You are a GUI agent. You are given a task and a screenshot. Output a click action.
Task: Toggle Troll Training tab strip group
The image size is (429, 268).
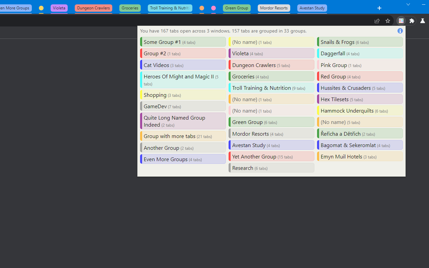point(170,8)
